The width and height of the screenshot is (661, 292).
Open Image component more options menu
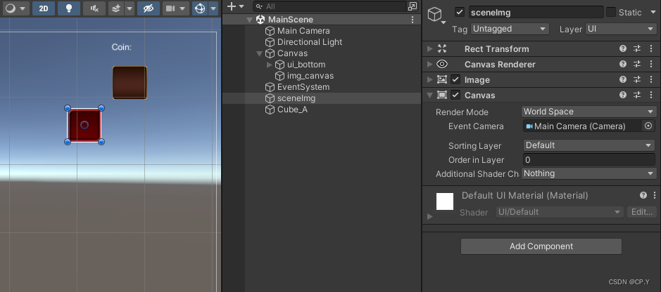pyautogui.click(x=650, y=80)
